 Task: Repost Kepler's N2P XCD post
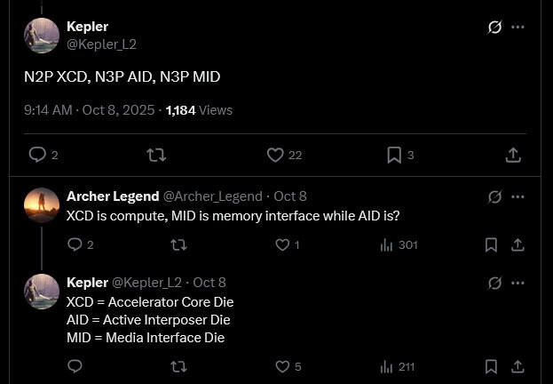point(155,155)
